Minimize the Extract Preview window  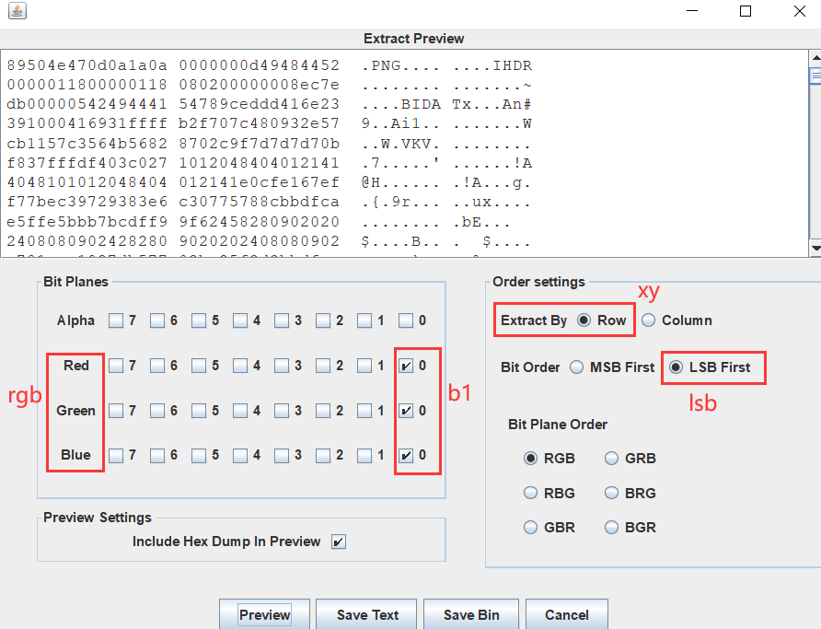click(x=692, y=11)
